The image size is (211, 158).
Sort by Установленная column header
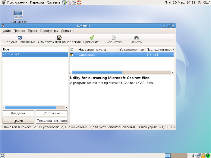[132, 49]
